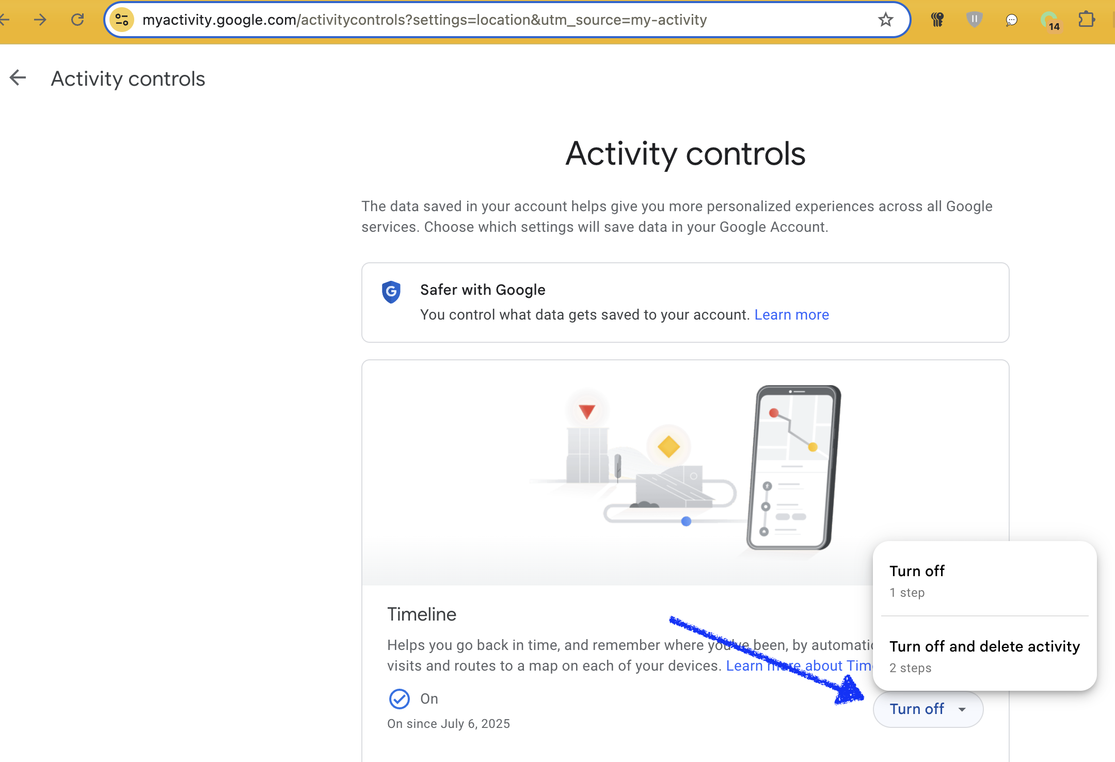The width and height of the screenshot is (1115, 762).
Task: Select Turn off and delete activity option
Action: coord(984,656)
